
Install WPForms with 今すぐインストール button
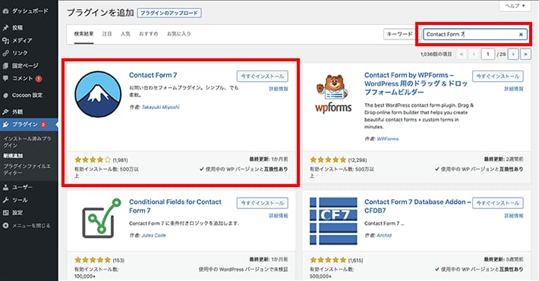tap(498, 76)
